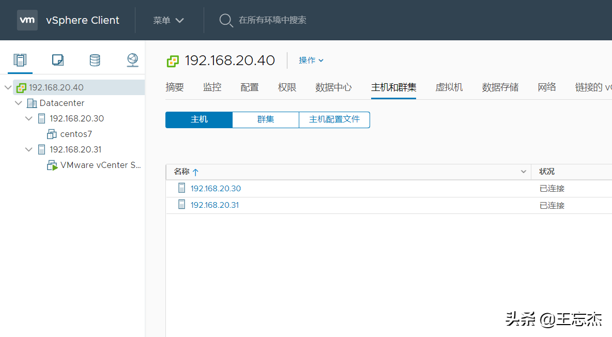Switch to the 摘要 tab
The image size is (612, 337).
pos(175,87)
